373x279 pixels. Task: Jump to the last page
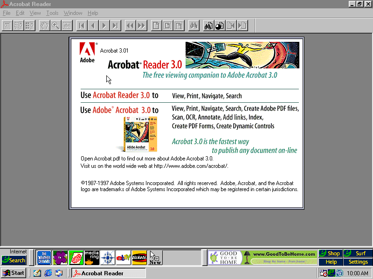pyautogui.click(x=115, y=26)
